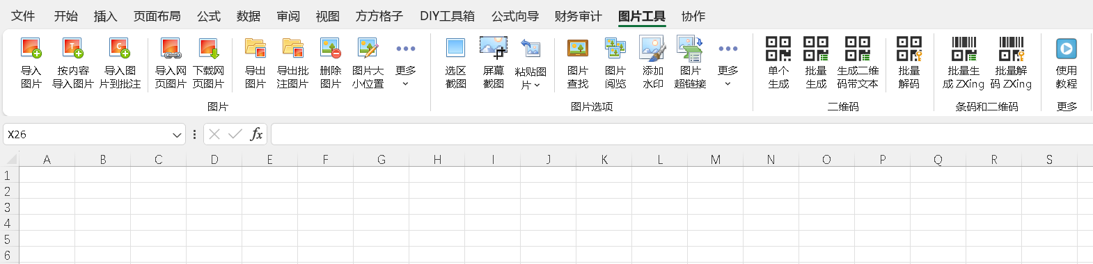Open the 财务审计 ribbon tab

click(578, 16)
